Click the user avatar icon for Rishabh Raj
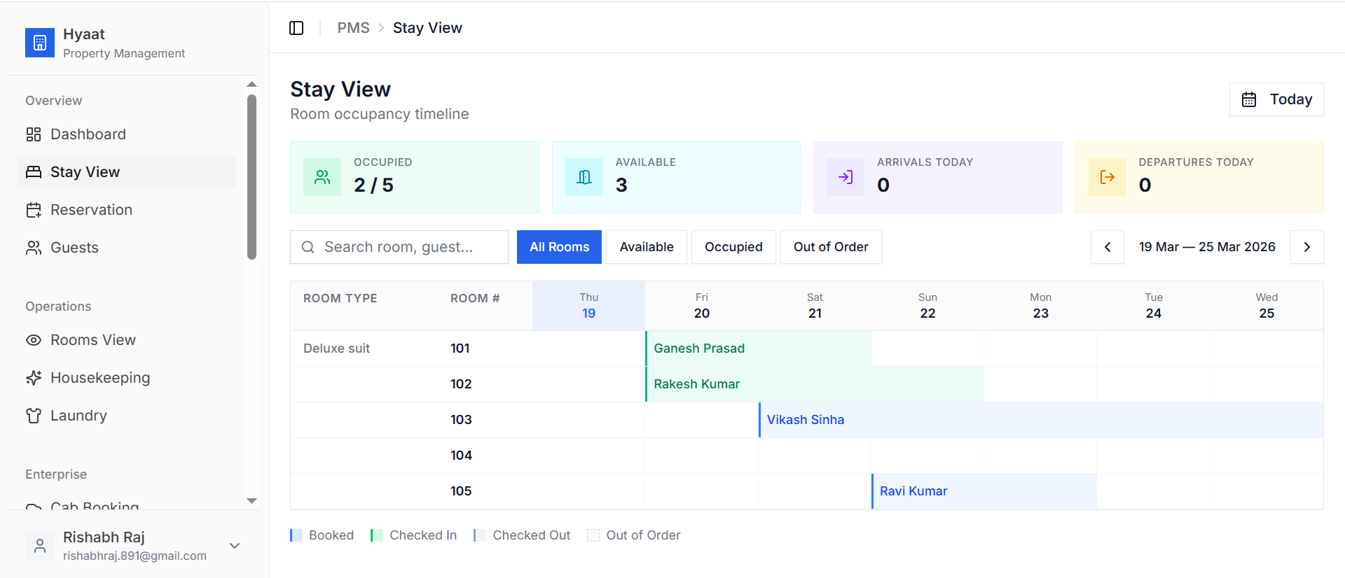 (x=40, y=546)
